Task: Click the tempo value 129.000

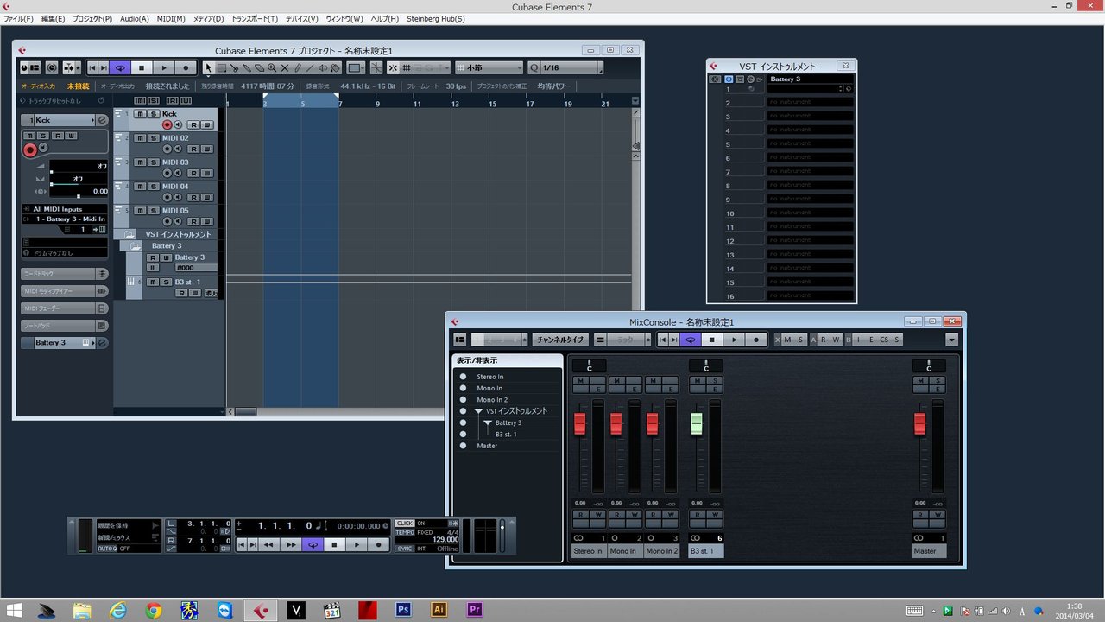Action: pyautogui.click(x=446, y=540)
